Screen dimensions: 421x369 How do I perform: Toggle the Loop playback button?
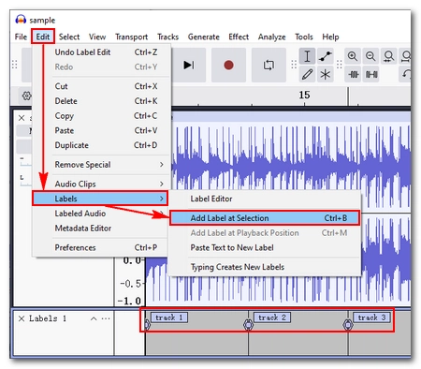point(269,65)
